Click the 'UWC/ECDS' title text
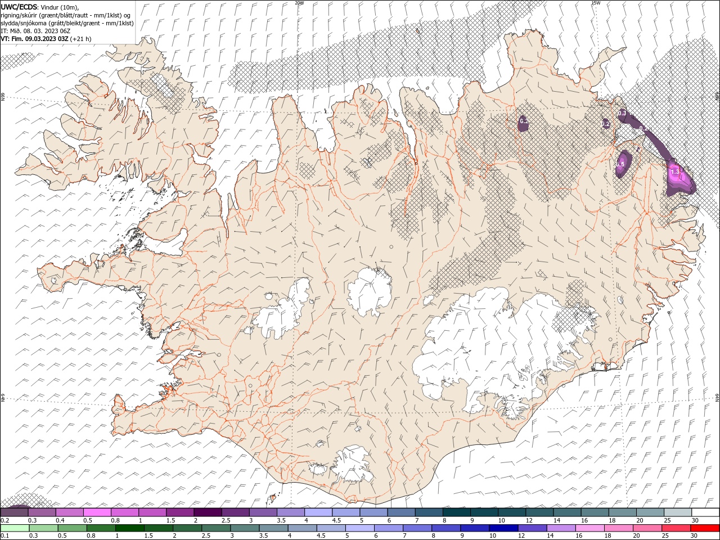Screen dimensions: 720x540 (x=19, y=7)
